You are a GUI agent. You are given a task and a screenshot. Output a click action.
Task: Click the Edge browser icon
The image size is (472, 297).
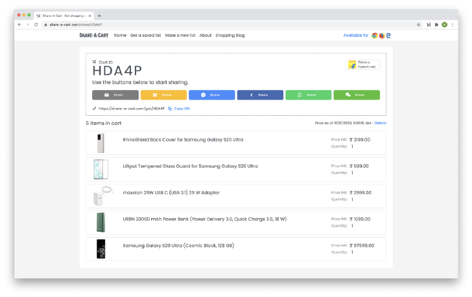tap(388, 36)
